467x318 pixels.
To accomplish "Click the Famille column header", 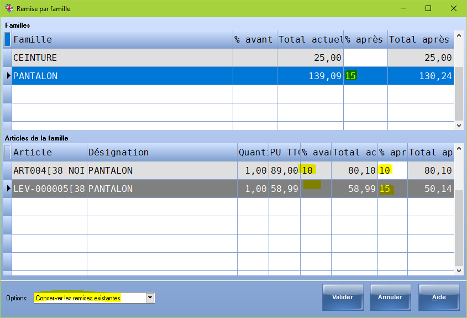I will 122,39.
